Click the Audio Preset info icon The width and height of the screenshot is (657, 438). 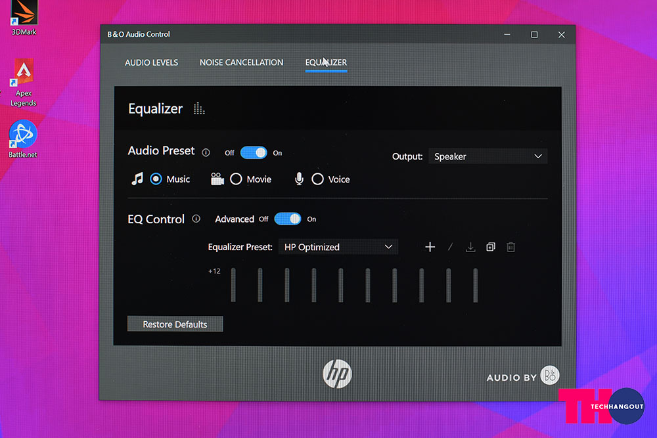pyautogui.click(x=206, y=152)
